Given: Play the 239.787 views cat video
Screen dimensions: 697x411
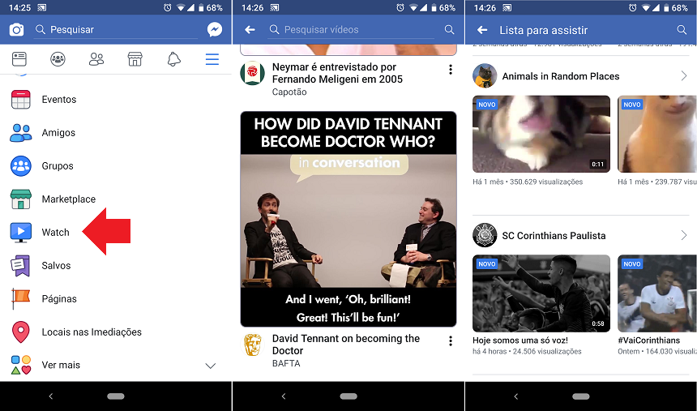Looking at the screenshot, I should coord(657,134).
